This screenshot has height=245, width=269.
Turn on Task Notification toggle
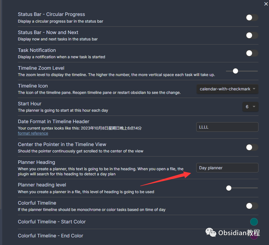(252, 53)
